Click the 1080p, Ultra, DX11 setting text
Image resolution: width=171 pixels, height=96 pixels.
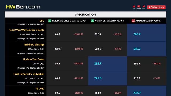36,49
